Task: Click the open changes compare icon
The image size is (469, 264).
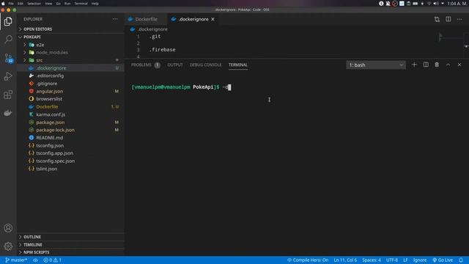Action: point(437,19)
